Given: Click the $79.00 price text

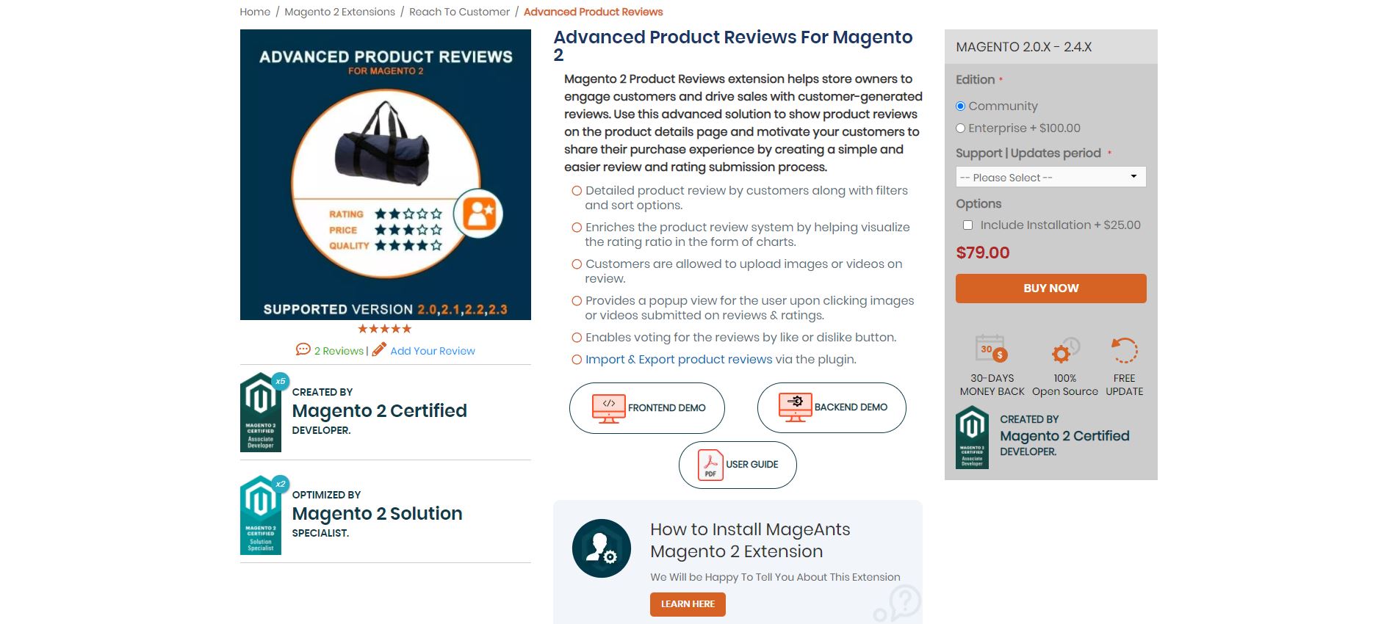Looking at the screenshot, I should tap(982, 253).
